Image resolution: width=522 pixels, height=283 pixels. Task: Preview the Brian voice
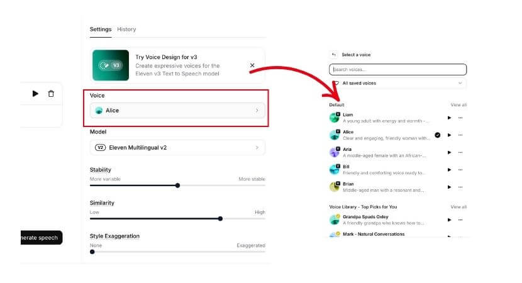click(x=449, y=187)
